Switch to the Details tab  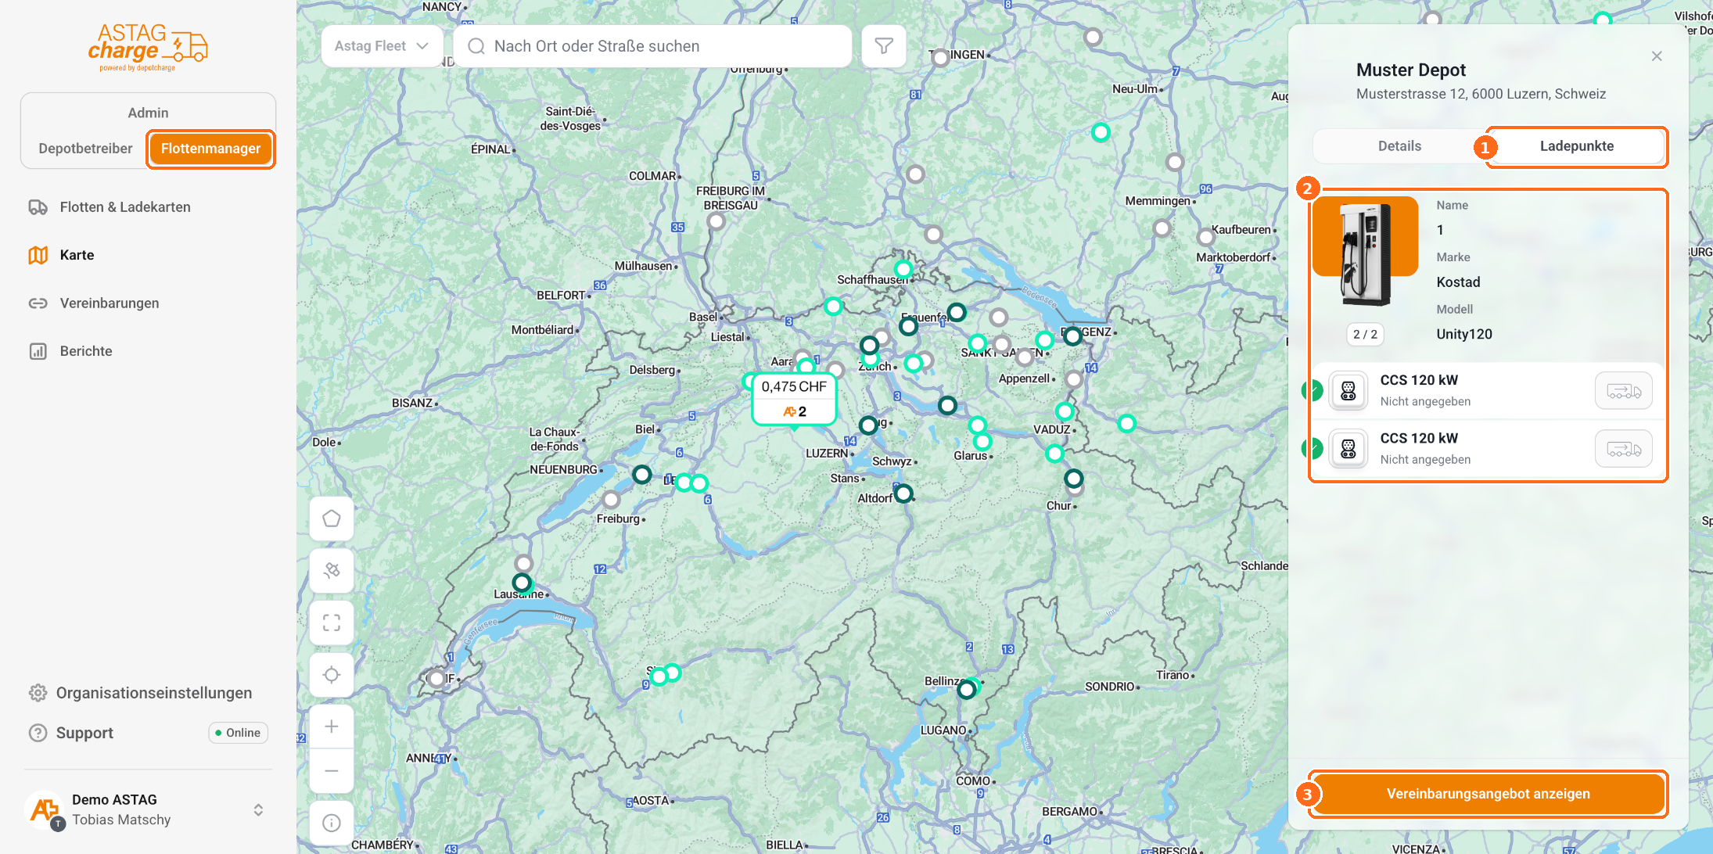point(1399,146)
